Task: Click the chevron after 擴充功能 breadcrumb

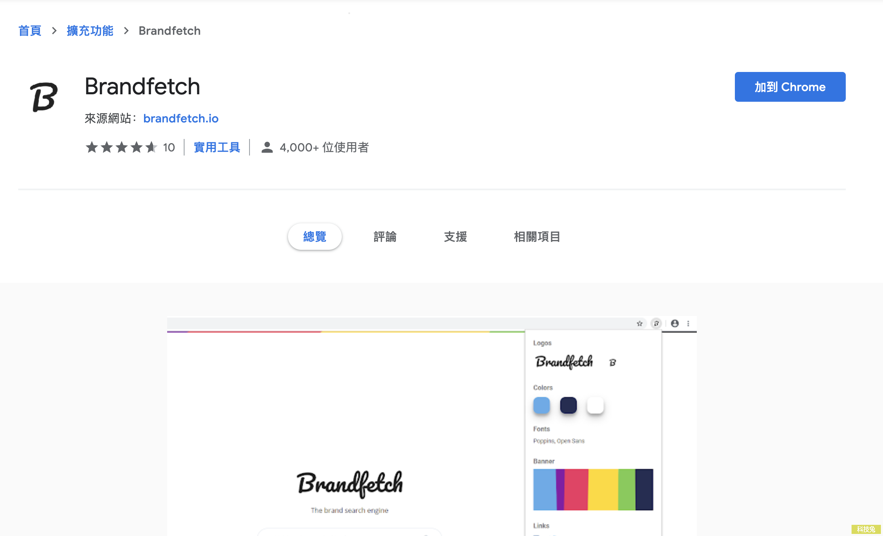Action: tap(126, 31)
